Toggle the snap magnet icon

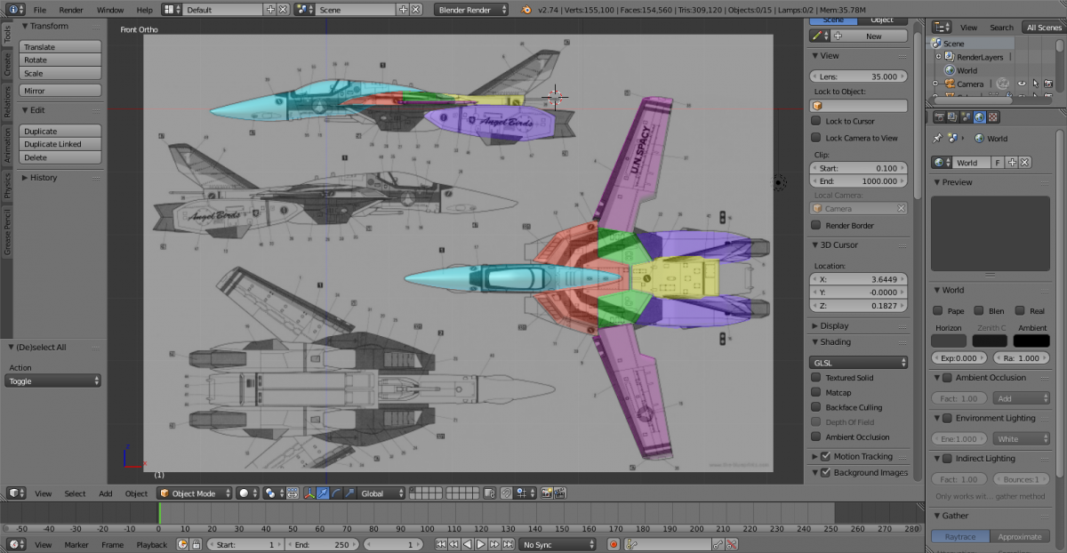click(506, 493)
